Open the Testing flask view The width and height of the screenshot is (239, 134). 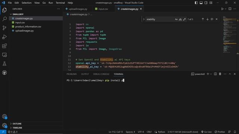(4, 64)
